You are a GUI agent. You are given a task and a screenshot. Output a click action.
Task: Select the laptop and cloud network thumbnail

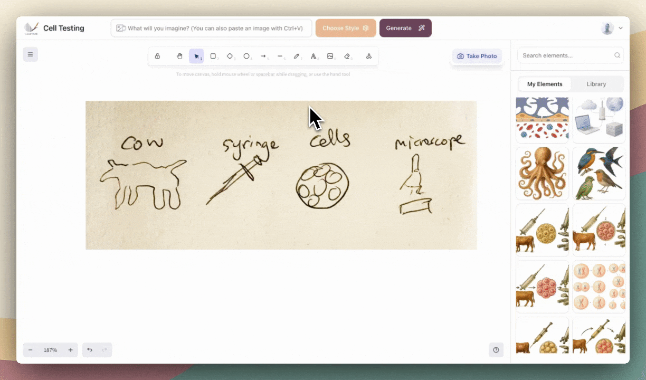click(x=599, y=120)
